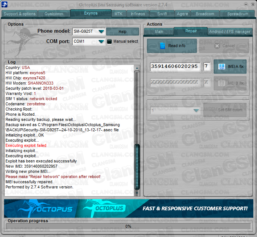Click the Read info document icon

click(162, 46)
